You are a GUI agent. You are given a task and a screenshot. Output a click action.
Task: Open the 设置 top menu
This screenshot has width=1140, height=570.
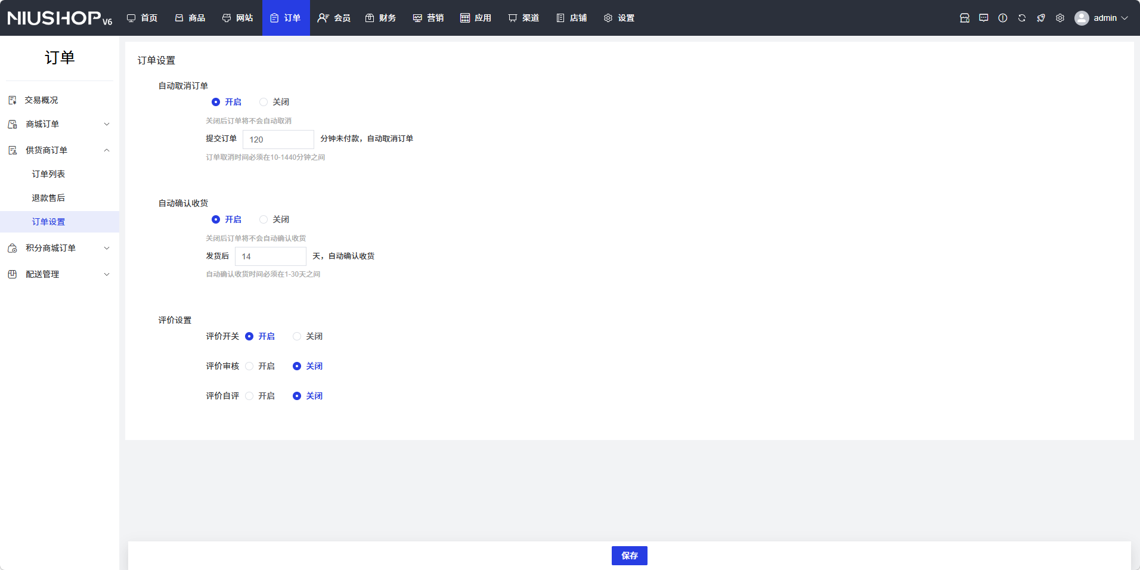[x=620, y=18]
